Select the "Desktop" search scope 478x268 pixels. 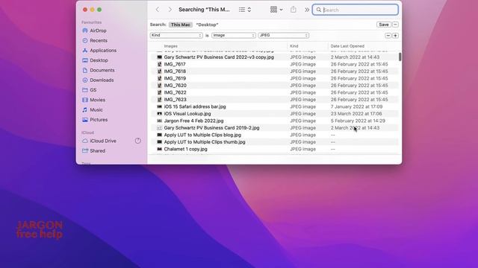click(x=207, y=25)
